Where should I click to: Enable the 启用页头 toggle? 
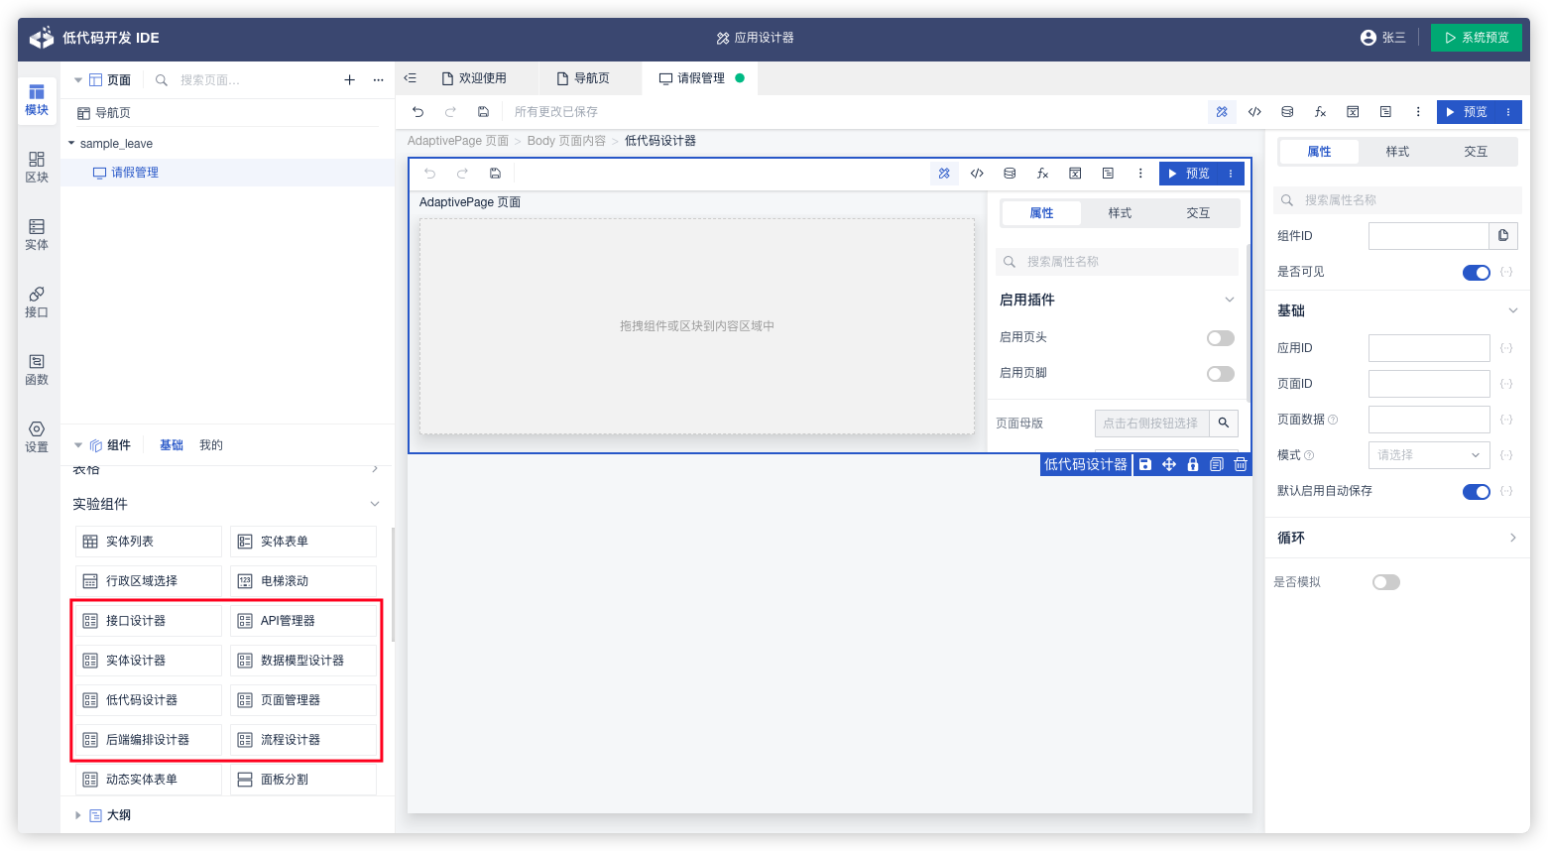[1220, 338]
